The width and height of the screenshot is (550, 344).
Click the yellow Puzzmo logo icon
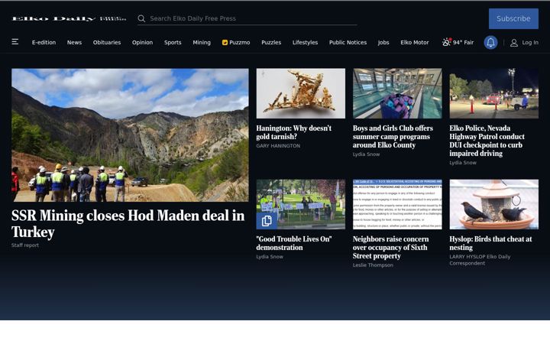pos(225,43)
